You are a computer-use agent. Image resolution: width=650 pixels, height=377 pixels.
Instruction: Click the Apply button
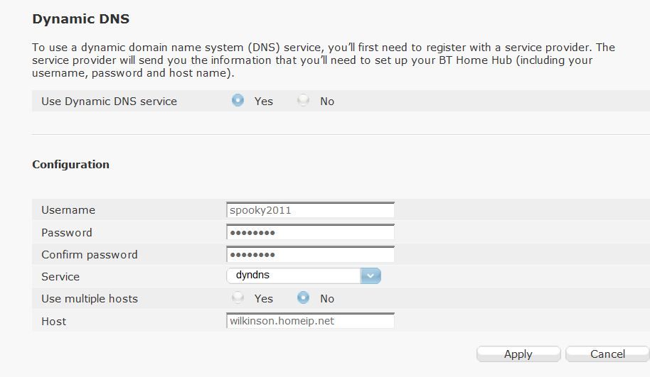518,354
